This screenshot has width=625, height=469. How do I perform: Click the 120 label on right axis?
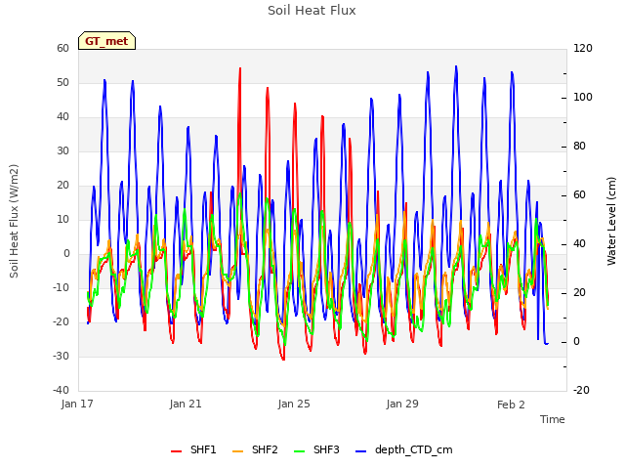pos(583,48)
